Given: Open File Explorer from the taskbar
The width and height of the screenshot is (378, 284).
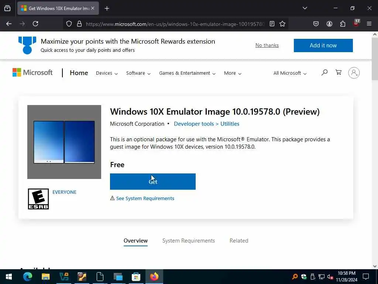Looking at the screenshot, I should click(45, 277).
